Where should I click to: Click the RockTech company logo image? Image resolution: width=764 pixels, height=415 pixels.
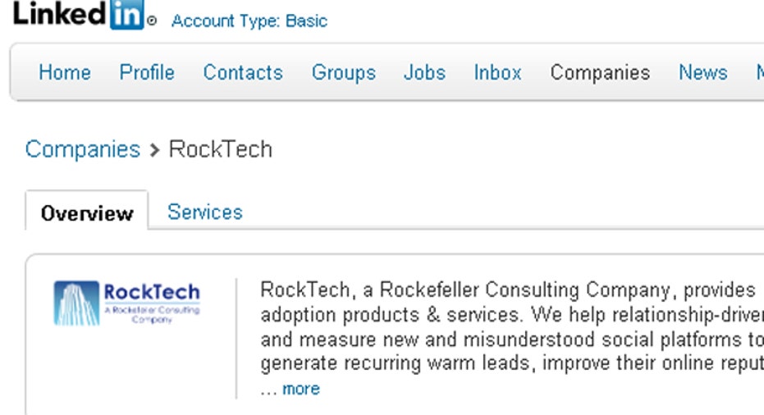(x=126, y=303)
